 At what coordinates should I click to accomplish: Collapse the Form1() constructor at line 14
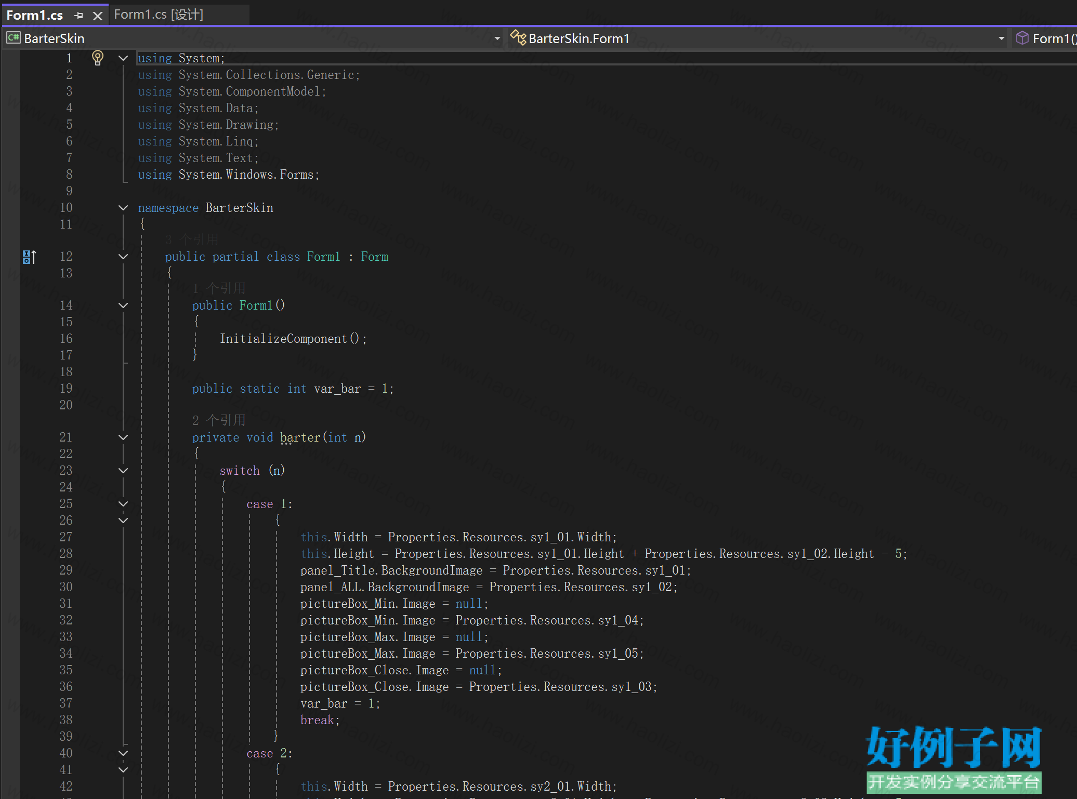pyautogui.click(x=123, y=305)
